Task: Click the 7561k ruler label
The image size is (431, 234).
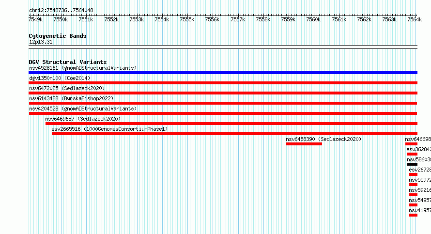Action: 339,19
